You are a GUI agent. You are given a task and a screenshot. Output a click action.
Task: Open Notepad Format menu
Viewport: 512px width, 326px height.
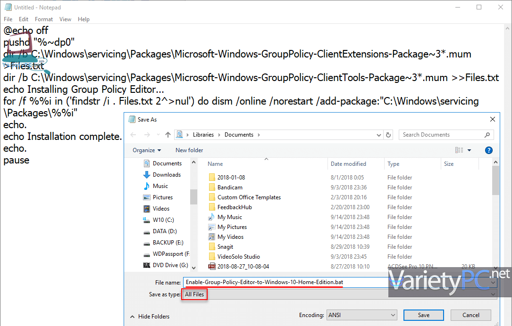(44, 19)
